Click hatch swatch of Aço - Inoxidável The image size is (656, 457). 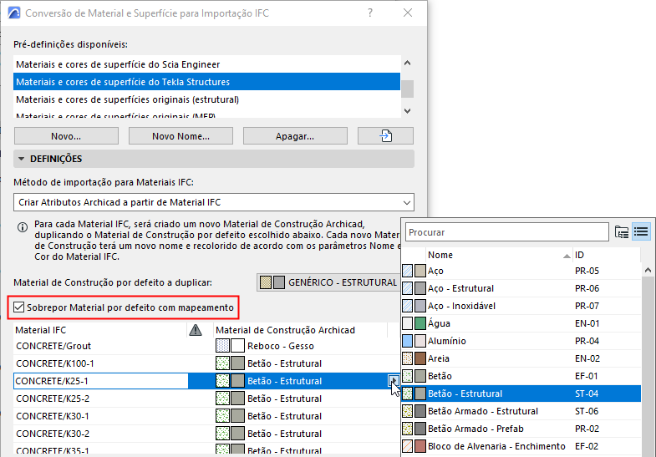407,306
